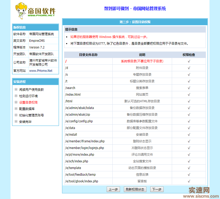Click the check mark for /e/admin/ebak/bdata

click(189, 108)
